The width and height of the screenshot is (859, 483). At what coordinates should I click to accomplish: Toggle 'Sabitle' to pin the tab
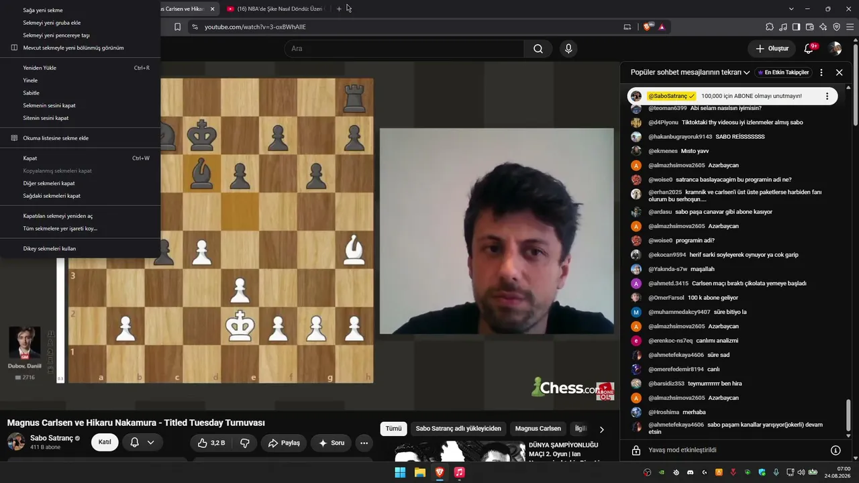click(81, 93)
